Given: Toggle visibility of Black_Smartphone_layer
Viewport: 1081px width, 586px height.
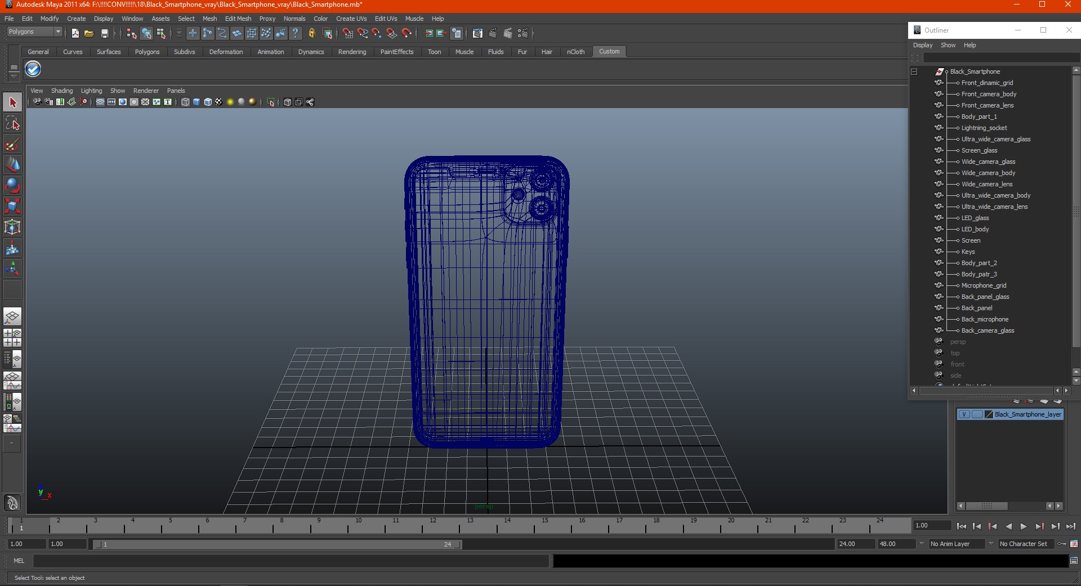Looking at the screenshot, I should pos(964,414).
